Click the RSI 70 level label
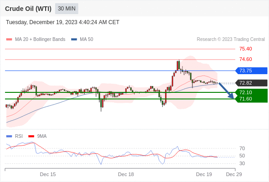Viewport: 269px width, 182px height. [x=242, y=148]
